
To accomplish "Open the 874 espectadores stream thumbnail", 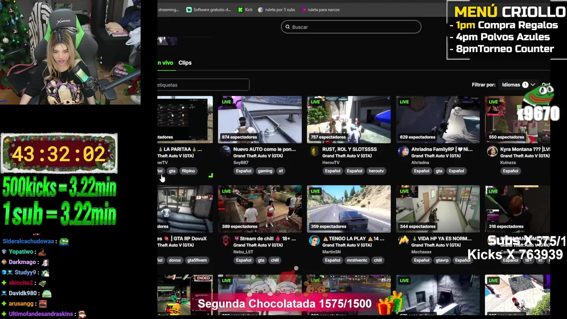I will coord(260,120).
